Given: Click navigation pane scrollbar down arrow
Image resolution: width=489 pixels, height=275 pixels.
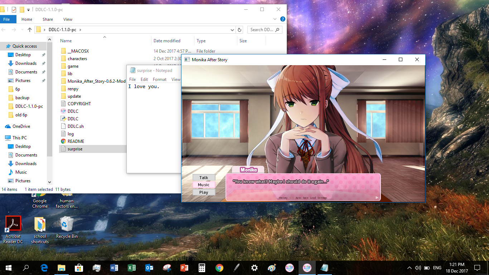Looking at the screenshot, I should click(50, 182).
